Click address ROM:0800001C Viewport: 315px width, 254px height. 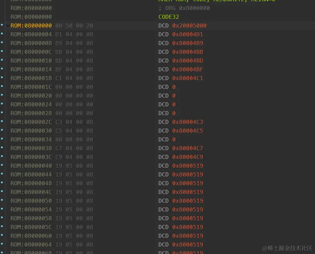(31, 87)
